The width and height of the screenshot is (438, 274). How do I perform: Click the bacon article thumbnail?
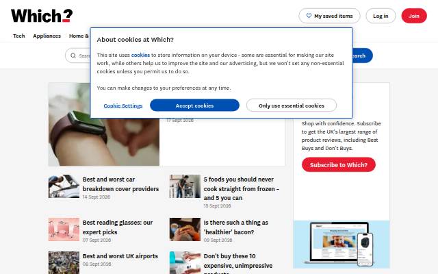point(185,229)
